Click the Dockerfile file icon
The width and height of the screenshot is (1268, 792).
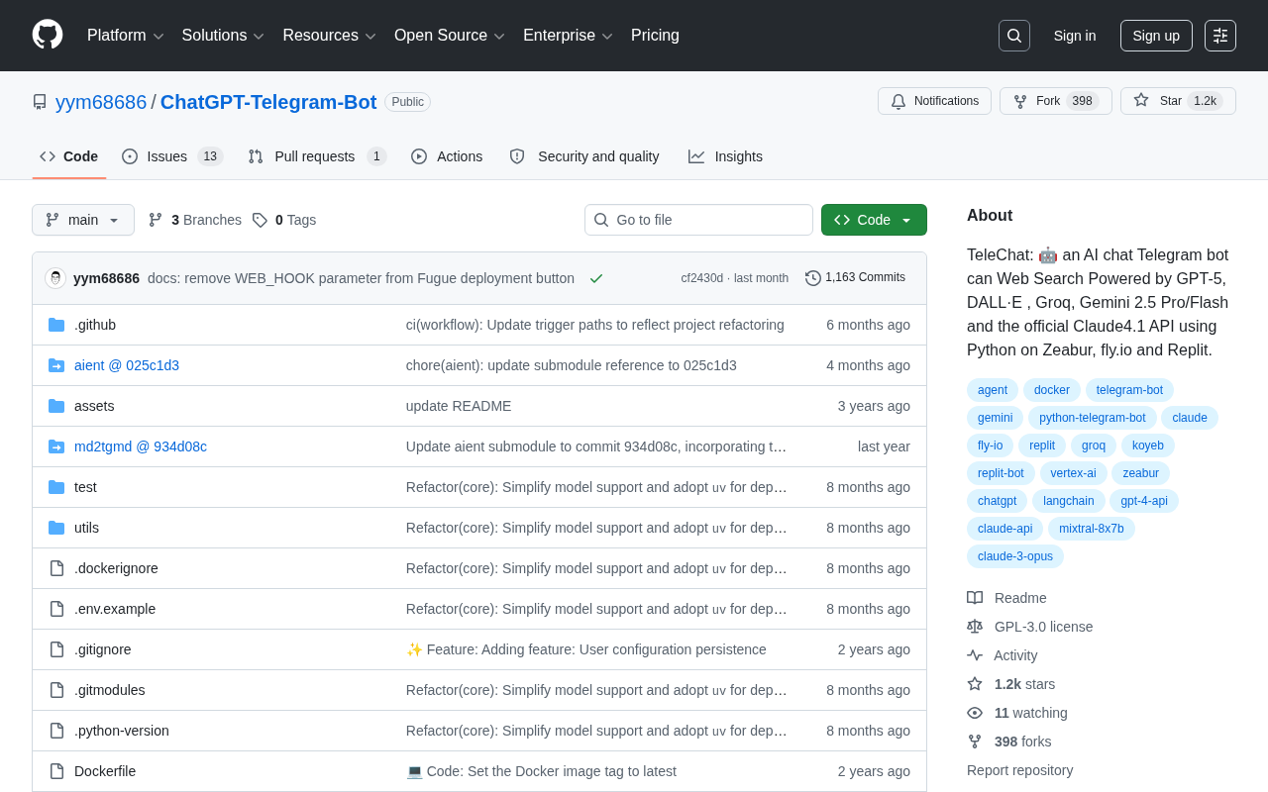[56, 771]
